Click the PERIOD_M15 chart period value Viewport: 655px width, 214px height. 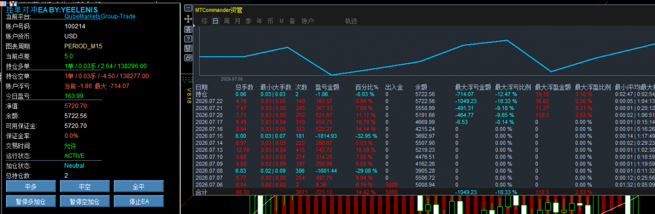tap(83, 46)
